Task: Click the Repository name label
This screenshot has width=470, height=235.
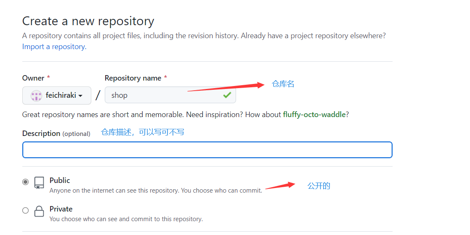Action: pos(133,78)
